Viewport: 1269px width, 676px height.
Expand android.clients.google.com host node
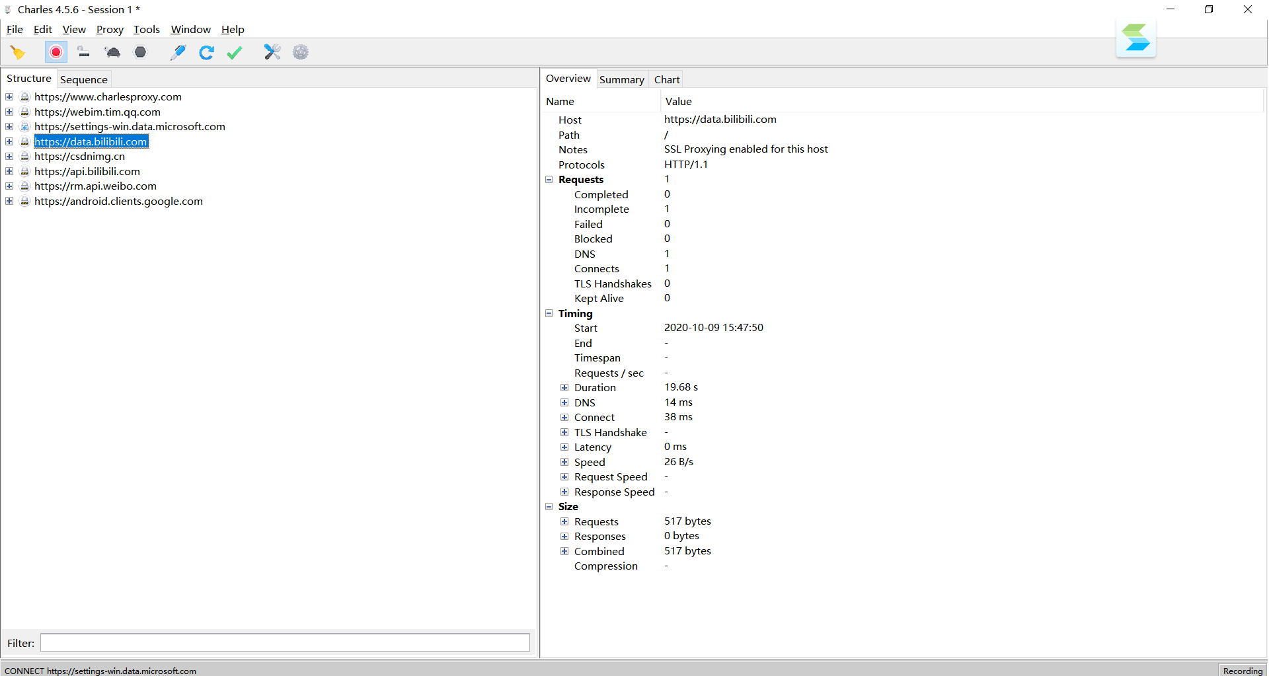coord(9,201)
